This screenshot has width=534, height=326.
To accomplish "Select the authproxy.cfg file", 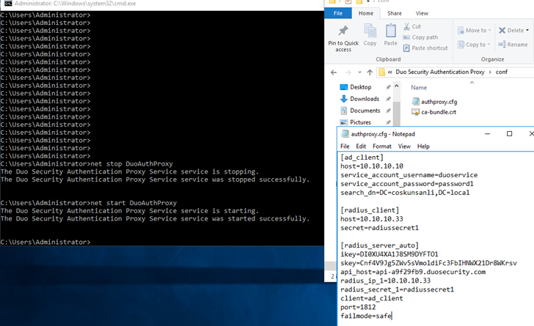I will (x=434, y=101).
